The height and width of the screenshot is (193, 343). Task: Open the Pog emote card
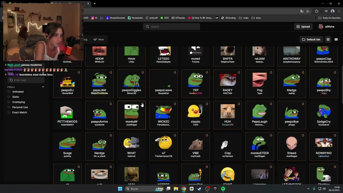260,84
